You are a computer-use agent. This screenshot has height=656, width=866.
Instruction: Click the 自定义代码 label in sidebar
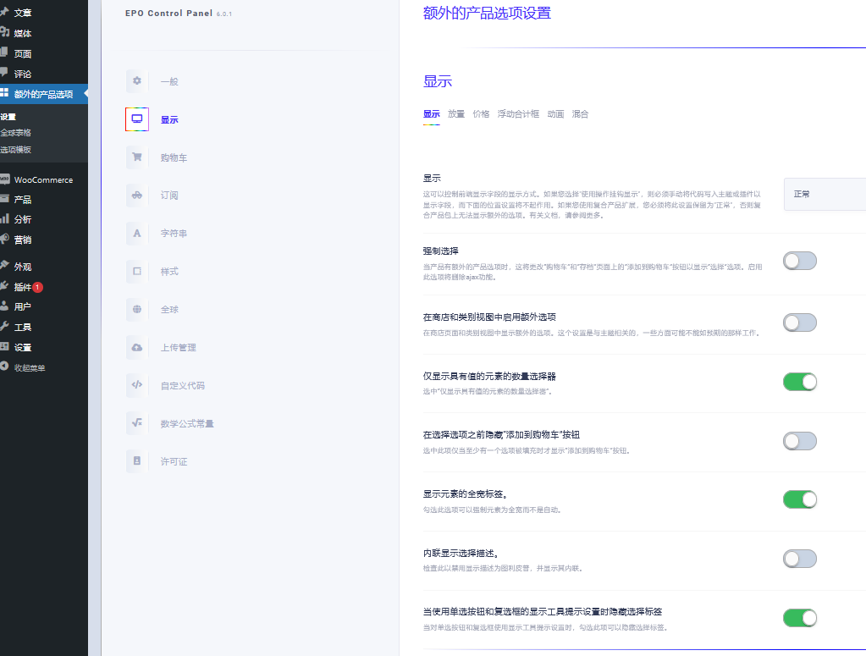click(183, 385)
